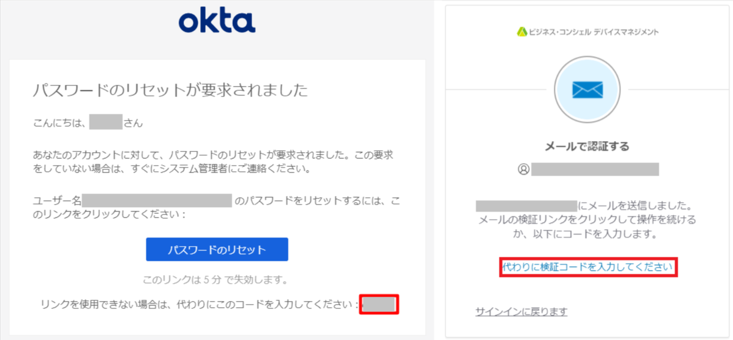733x340 pixels.
Task: Select the パスワードのリセットが要求されました heading
Action: click(170, 90)
